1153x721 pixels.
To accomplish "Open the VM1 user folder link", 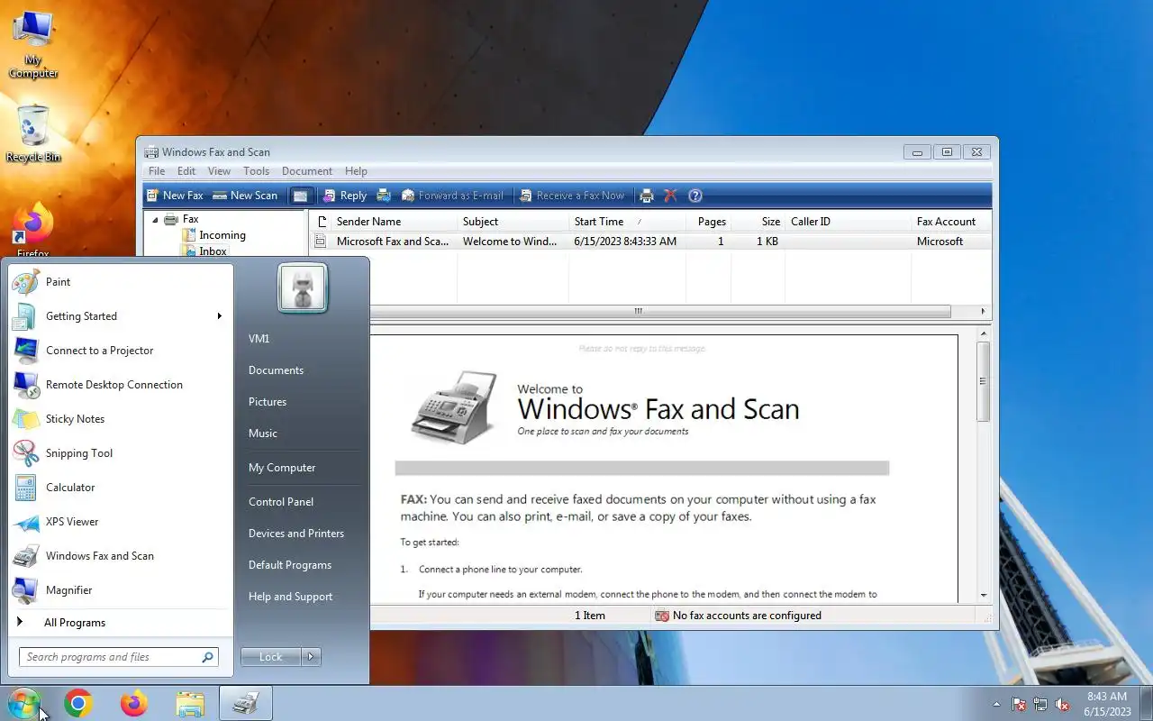I will (x=259, y=339).
